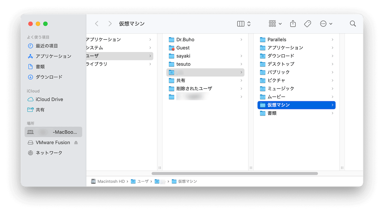Select ユーザ in the first column
The image size is (384, 214).
coord(120,56)
